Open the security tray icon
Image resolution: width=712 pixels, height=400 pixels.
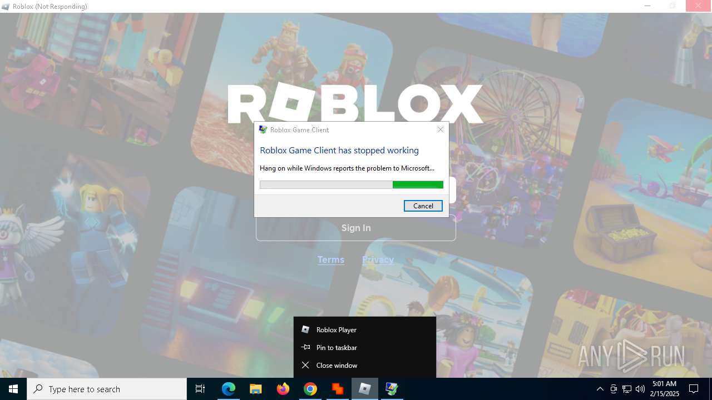click(614, 389)
